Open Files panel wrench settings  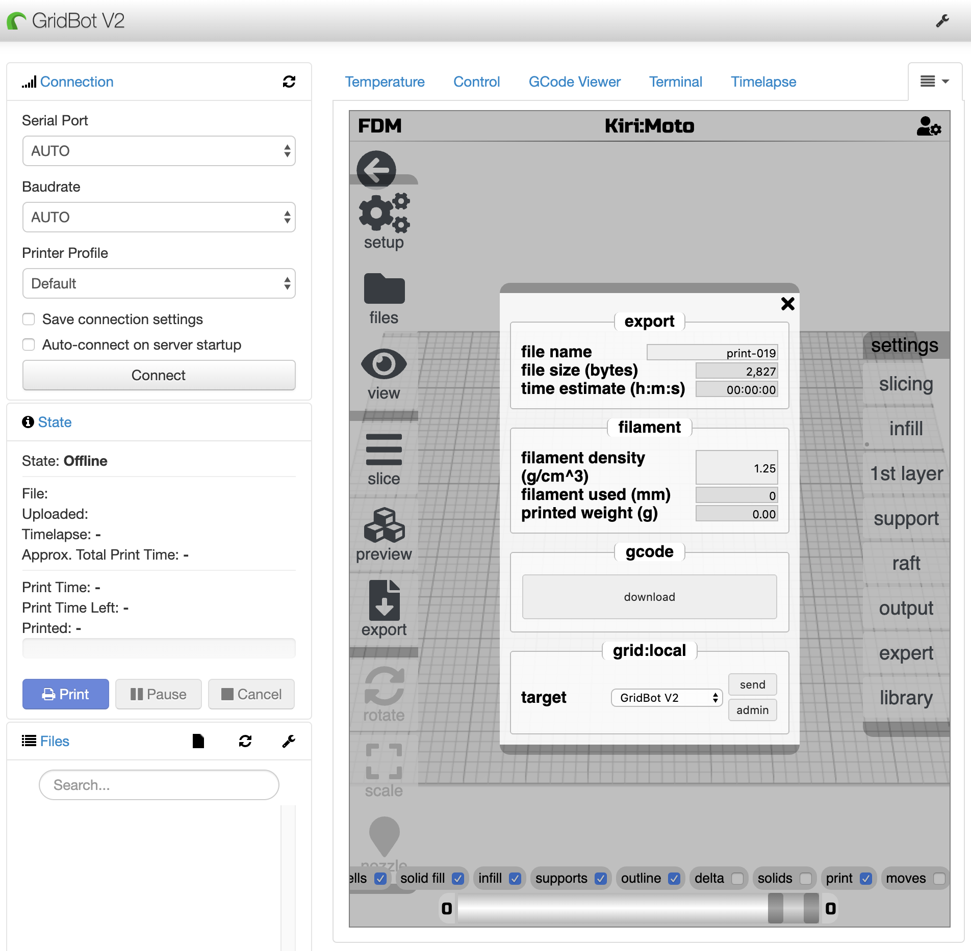(289, 741)
